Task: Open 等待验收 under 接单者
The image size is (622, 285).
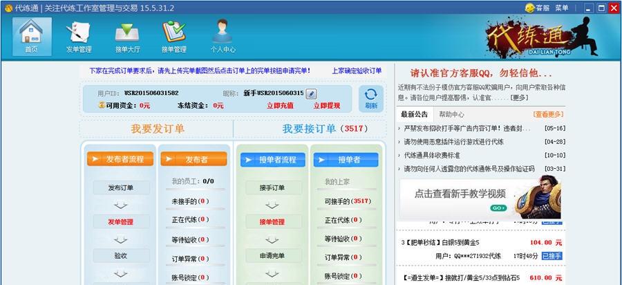Action: click(x=343, y=239)
